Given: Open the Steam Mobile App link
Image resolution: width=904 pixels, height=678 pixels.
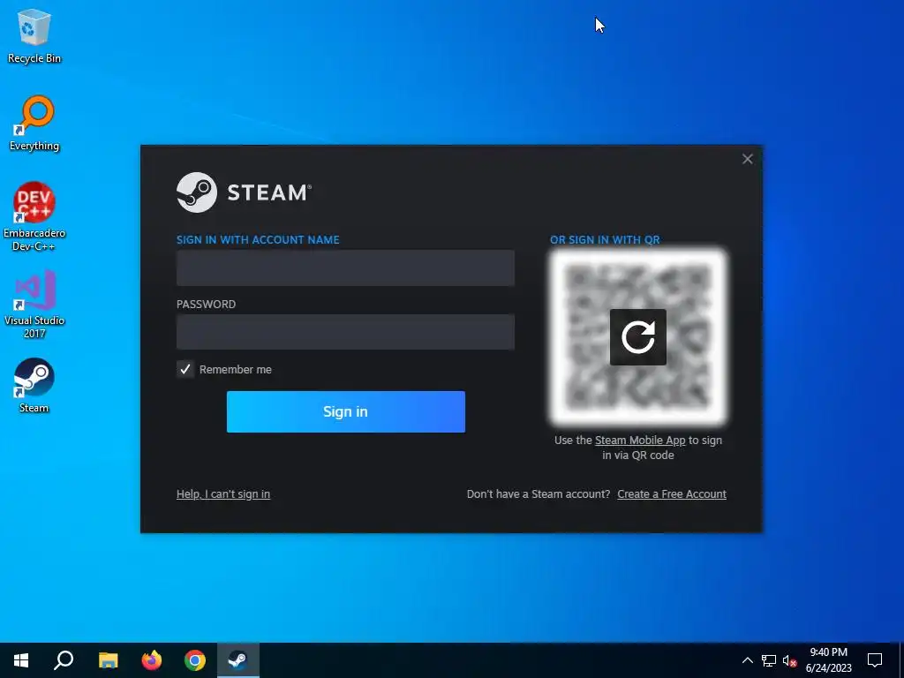Looking at the screenshot, I should [x=640, y=441].
